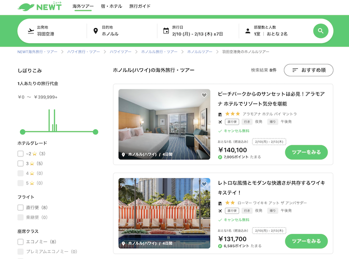Click the destination map pin icon
349x259 pixels.
pos(95,31)
